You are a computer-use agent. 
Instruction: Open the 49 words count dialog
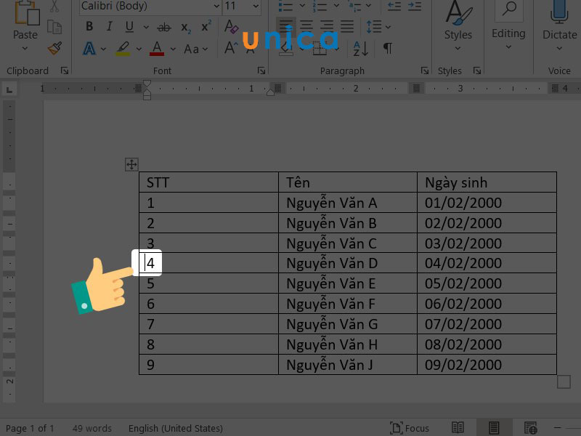[92, 428]
